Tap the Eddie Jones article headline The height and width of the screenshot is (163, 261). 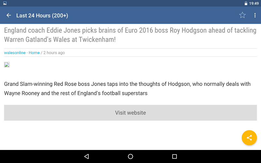(130, 35)
